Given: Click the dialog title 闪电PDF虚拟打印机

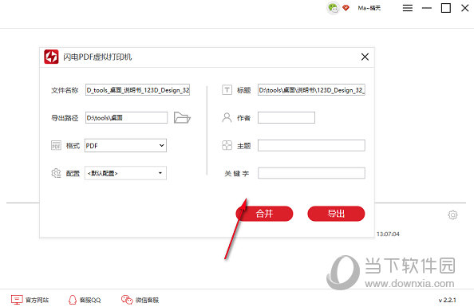Looking at the screenshot, I should [x=97, y=57].
